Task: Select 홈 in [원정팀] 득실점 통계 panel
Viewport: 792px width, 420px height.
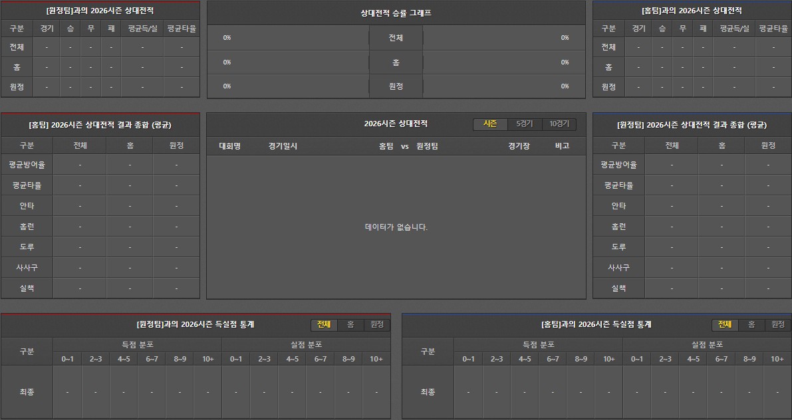Action: pyautogui.click(x=350, y=325)
